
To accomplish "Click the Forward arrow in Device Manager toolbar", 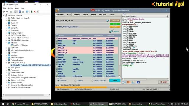I will coord(7,12).
